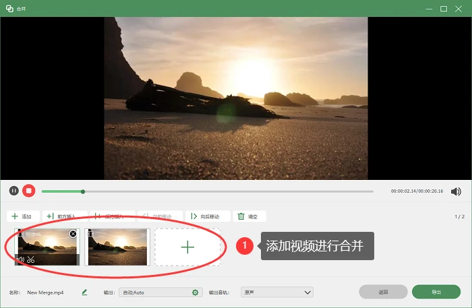Screen dimensions: 472x308
Task: Expand the 输出音轨 audio track dropdown
Action: 277,292
